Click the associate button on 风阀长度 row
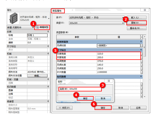Viewport: 155px width, 117px height. tap(141, 65)
